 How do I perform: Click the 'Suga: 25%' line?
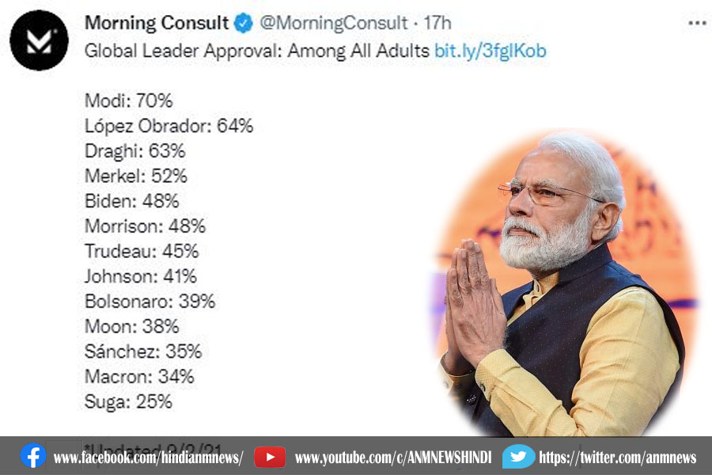(x=128, y=401)
